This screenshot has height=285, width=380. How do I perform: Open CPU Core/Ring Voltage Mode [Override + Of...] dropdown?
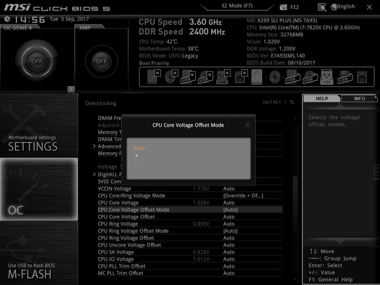pos(243,196)
